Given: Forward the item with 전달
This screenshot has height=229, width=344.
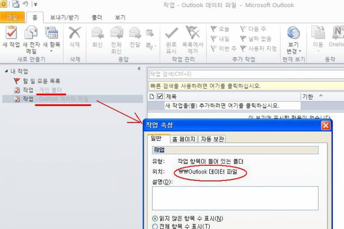Looking at the screenshot, I should point(135,37).
